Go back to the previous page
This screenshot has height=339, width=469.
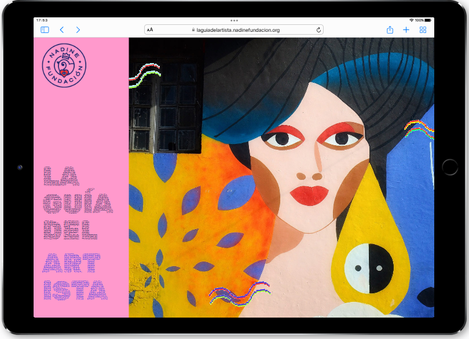[61, 30]
